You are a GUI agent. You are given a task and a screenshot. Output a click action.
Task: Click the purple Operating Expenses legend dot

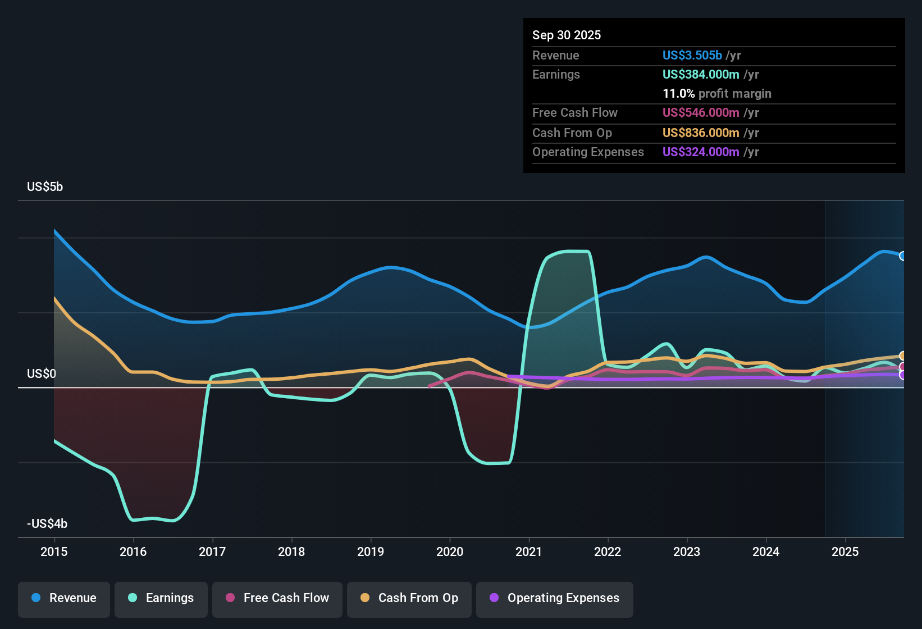[x=494, y=598]
